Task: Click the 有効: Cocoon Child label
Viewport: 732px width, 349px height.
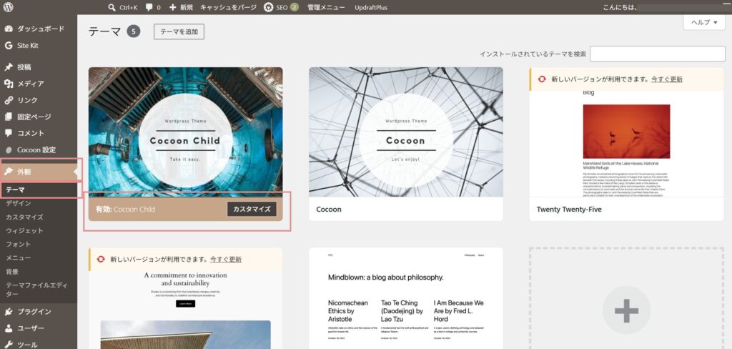Action: click(125, 210)
